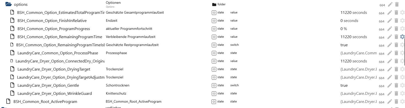
Task: Toggle the Gentle option's true value
Action: click(344, 85)
